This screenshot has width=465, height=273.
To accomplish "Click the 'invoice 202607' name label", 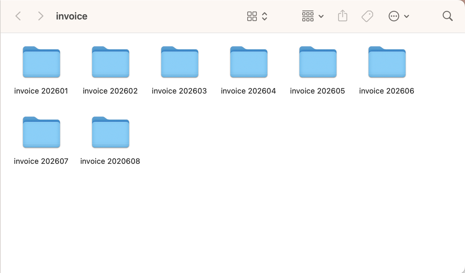I will 41,161.
